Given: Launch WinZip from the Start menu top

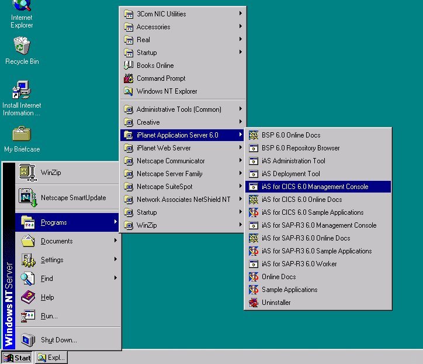Looking at the screenshot, I should click(x=67, y=173).
